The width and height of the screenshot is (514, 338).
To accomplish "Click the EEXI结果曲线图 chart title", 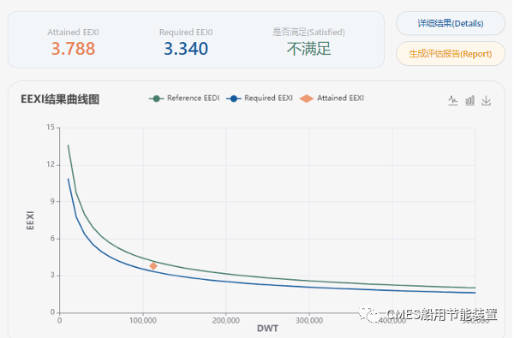I will pyautogui.click(x=60, y=99).
